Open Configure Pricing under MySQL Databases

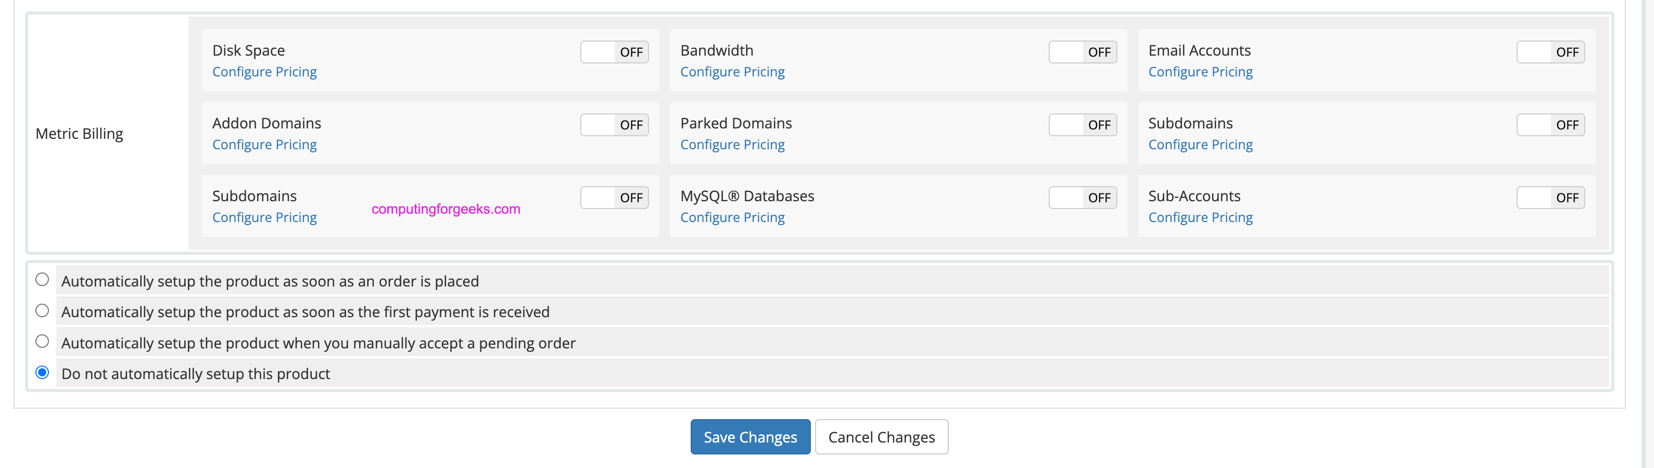click(732, 217)
